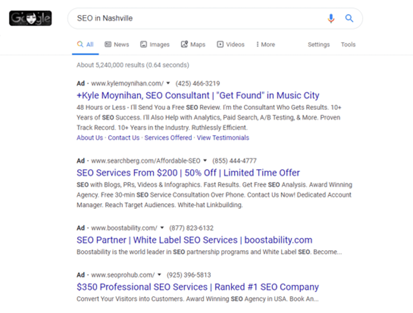This screenshot has height=313, width=413.
Task: Click inside the search box
Action: click(194, 18)
